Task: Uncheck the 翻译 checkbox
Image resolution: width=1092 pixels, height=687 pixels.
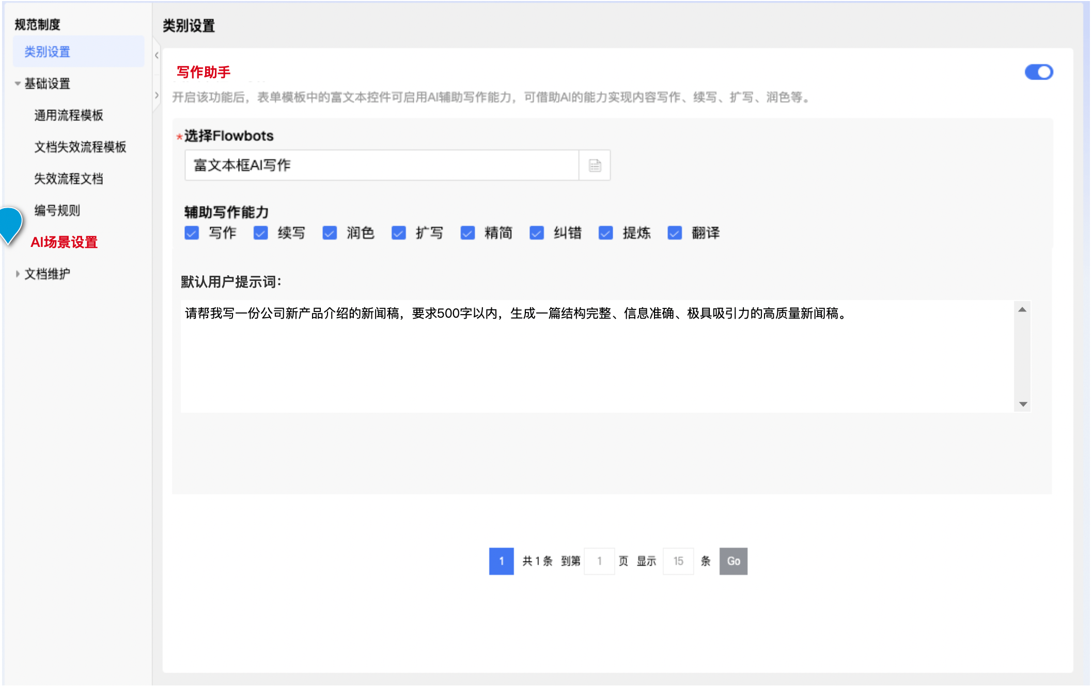Action: [674, 233]
